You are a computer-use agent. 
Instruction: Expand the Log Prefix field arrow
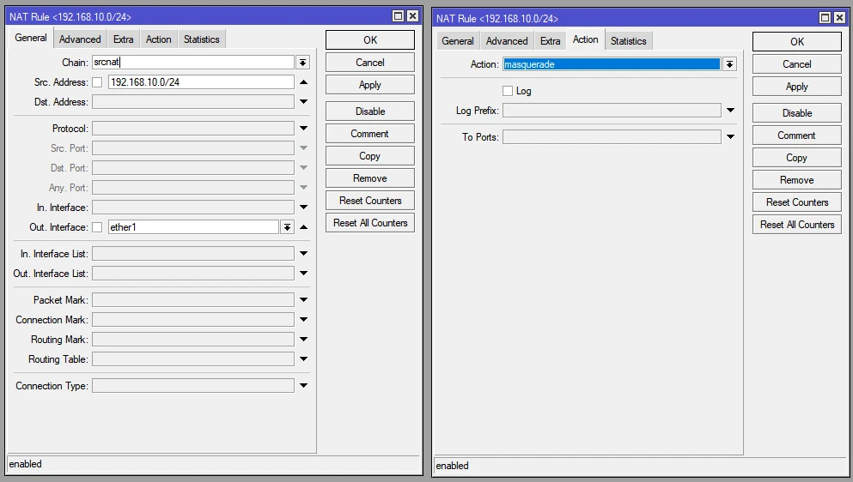click(730, 111)
